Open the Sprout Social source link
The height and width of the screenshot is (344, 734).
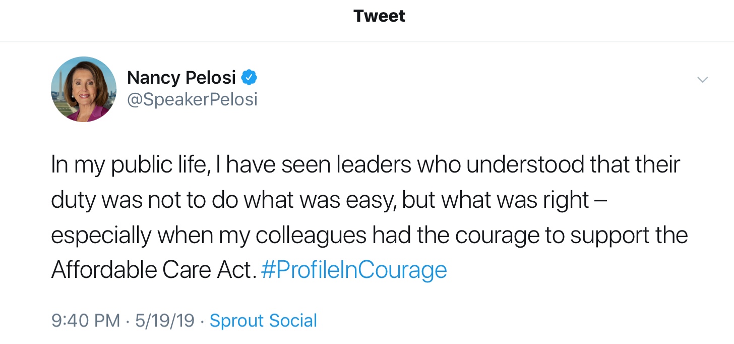pyautogui.click(x=263, y=321)
